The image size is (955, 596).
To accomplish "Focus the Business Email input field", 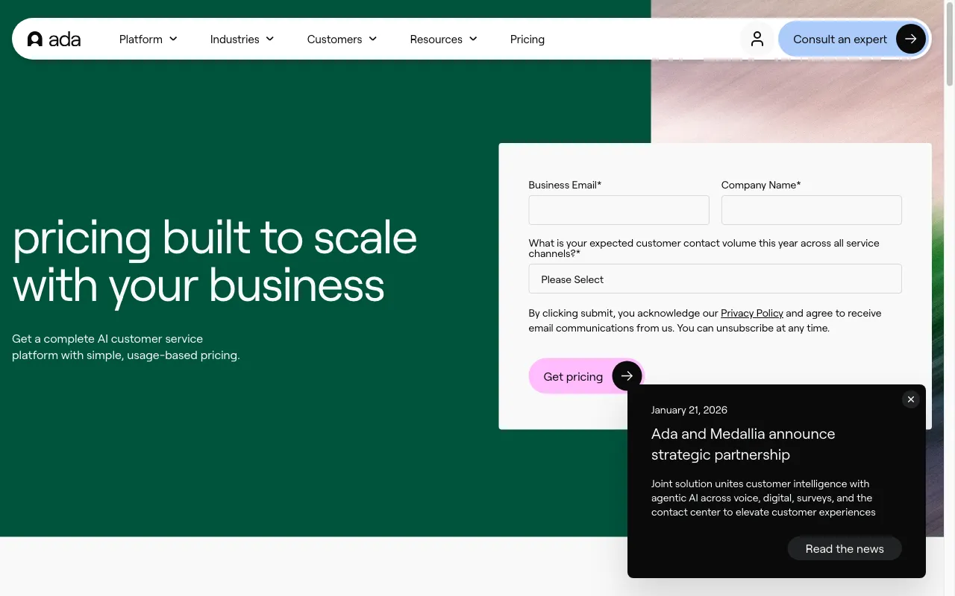I will coord(619,210).
